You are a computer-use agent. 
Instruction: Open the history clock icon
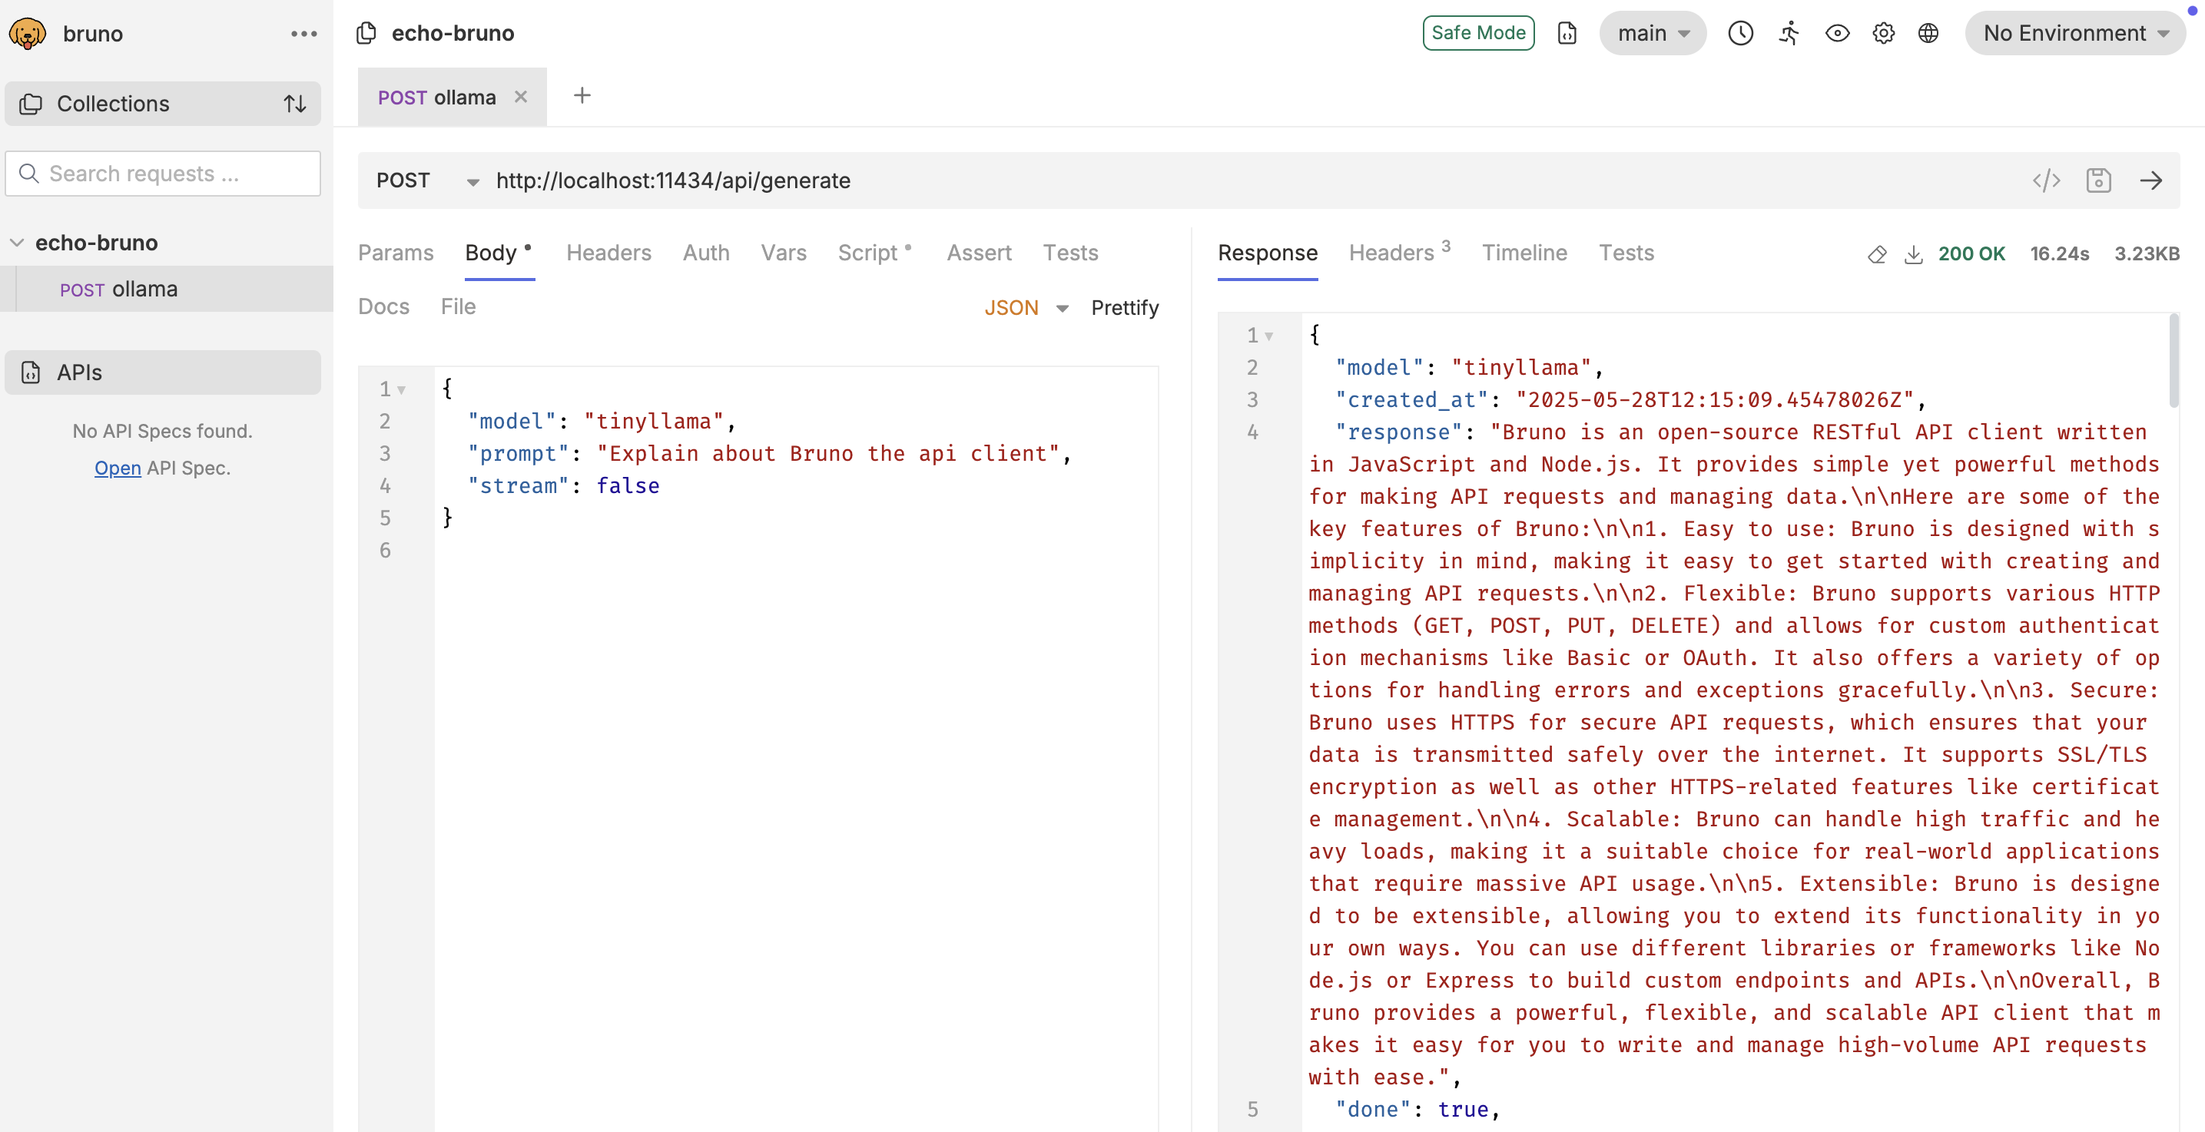pos(1740,32)
